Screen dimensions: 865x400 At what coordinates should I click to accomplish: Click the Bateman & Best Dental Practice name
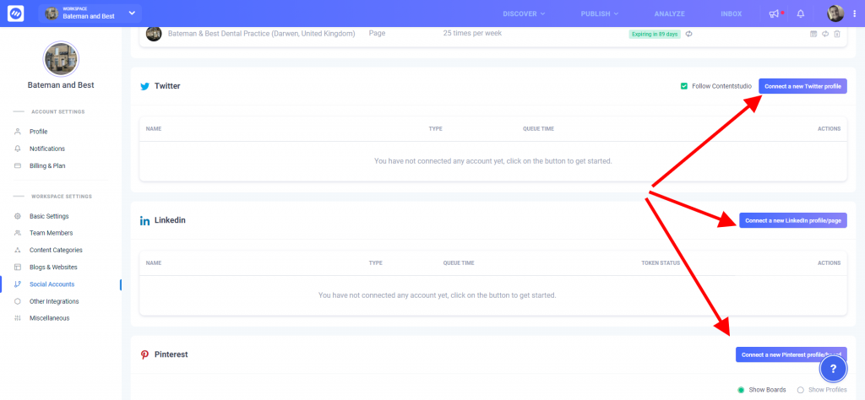click(262, 34)
